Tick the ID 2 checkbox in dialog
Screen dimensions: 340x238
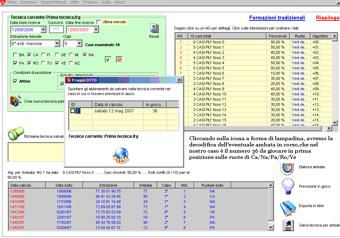click(x=73, y=111)
